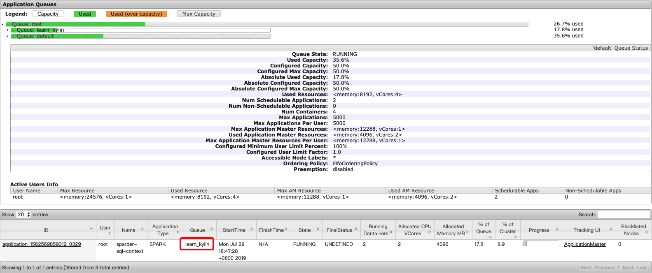652x273 pixels.
Task: Click the State column sort icon
Action: point(318,229)
